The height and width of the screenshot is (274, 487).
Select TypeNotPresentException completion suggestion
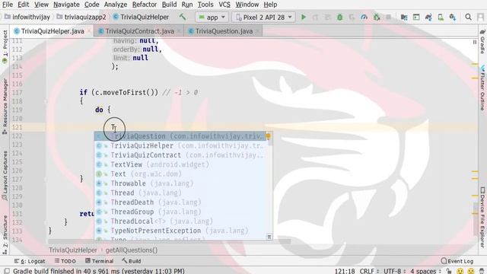180,231
